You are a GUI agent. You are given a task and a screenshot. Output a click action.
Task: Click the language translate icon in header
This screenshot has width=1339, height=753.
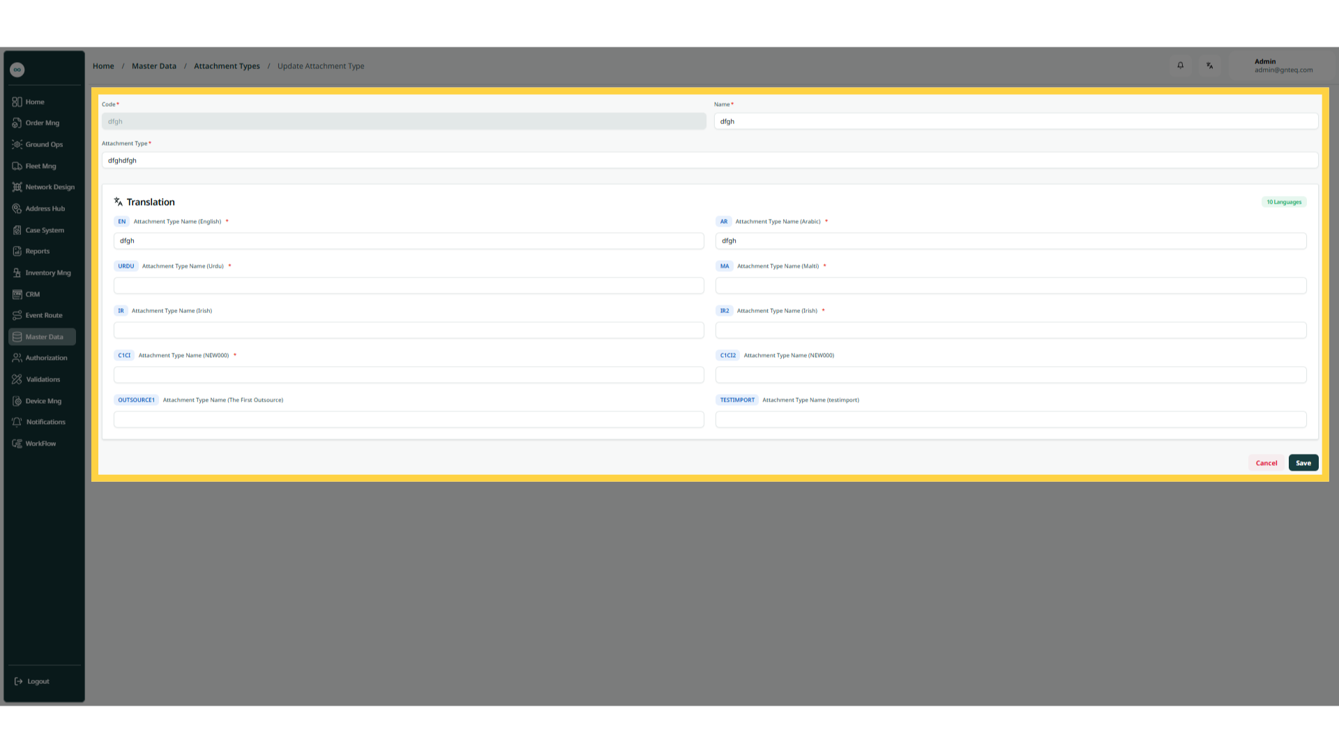[x=1210, y=66]
